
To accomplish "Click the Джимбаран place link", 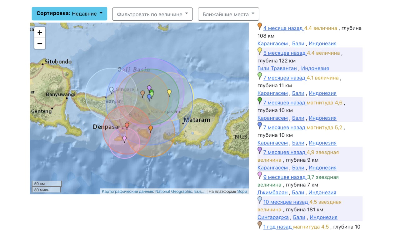I will pos(273,193).
